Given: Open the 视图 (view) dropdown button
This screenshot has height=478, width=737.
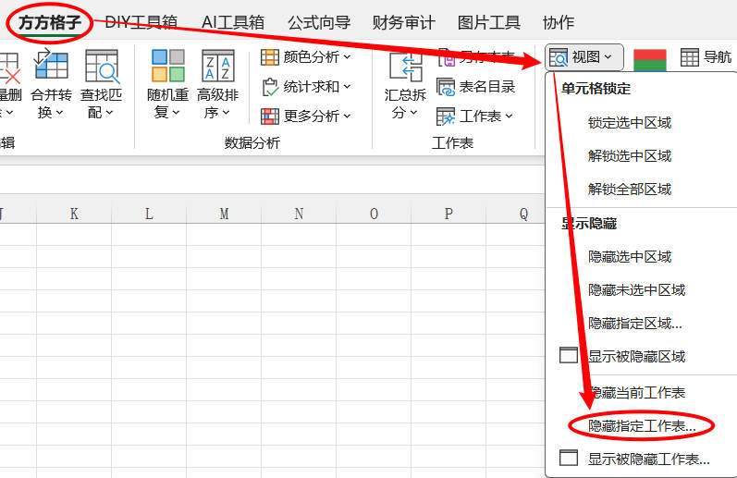Looking at the screenshot, I should click(583, 57).
